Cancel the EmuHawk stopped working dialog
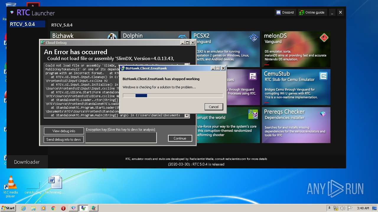The height and width of the screenshot is (212, 378). pyautogui.click(x=214, y=107)
